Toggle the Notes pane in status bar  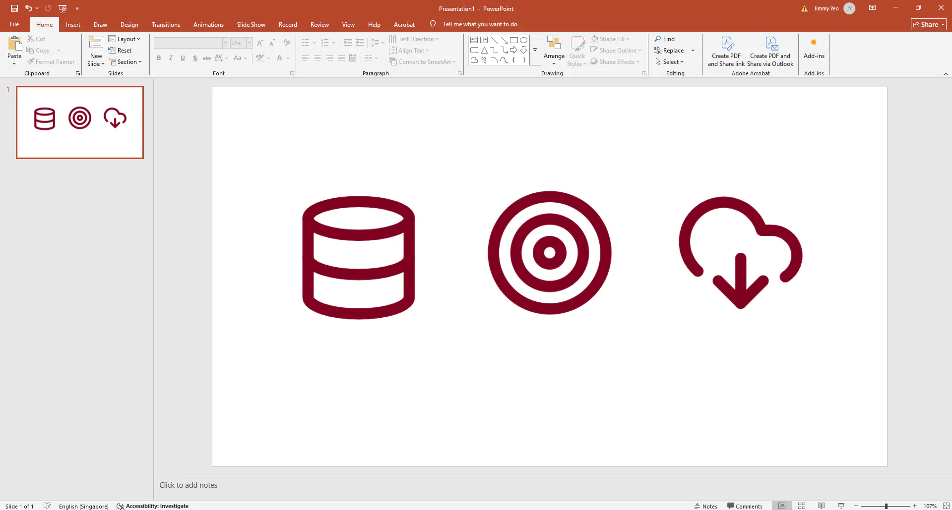tap(706, 506)
